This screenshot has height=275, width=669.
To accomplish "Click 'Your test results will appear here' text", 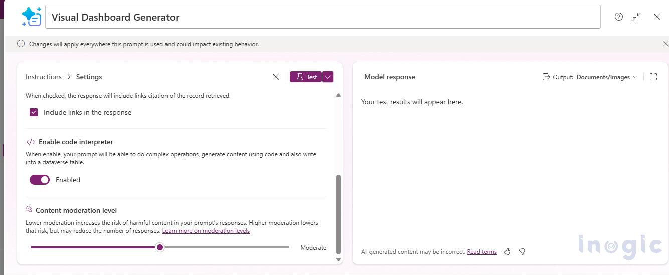I will [x=412, y=102].
